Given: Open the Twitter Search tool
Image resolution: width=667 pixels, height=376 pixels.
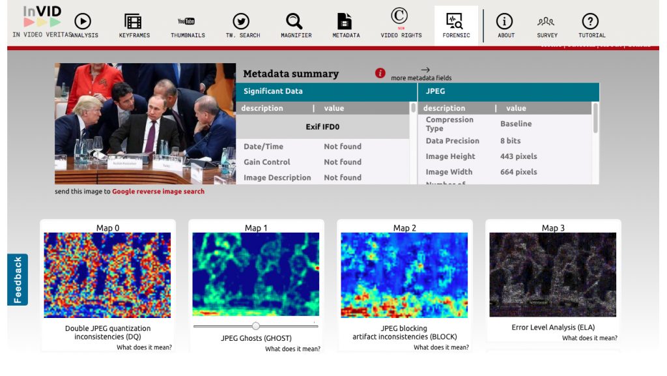Looking at the screenshot, I should pyautogui.click(x=241, y=21).
